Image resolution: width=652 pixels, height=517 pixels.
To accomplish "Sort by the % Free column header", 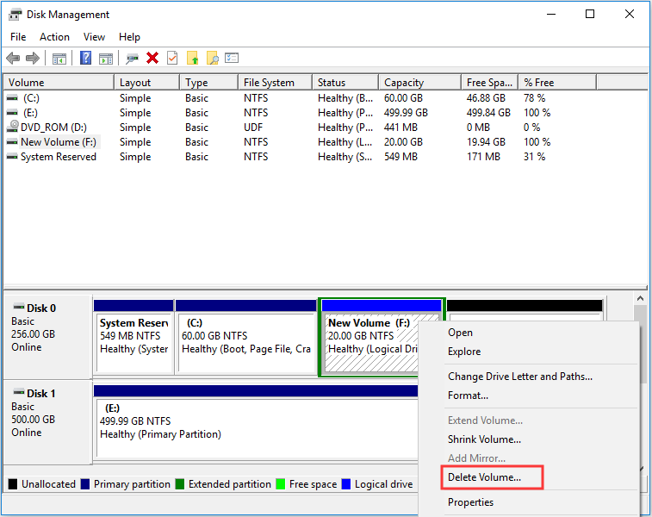I will 557,83.
